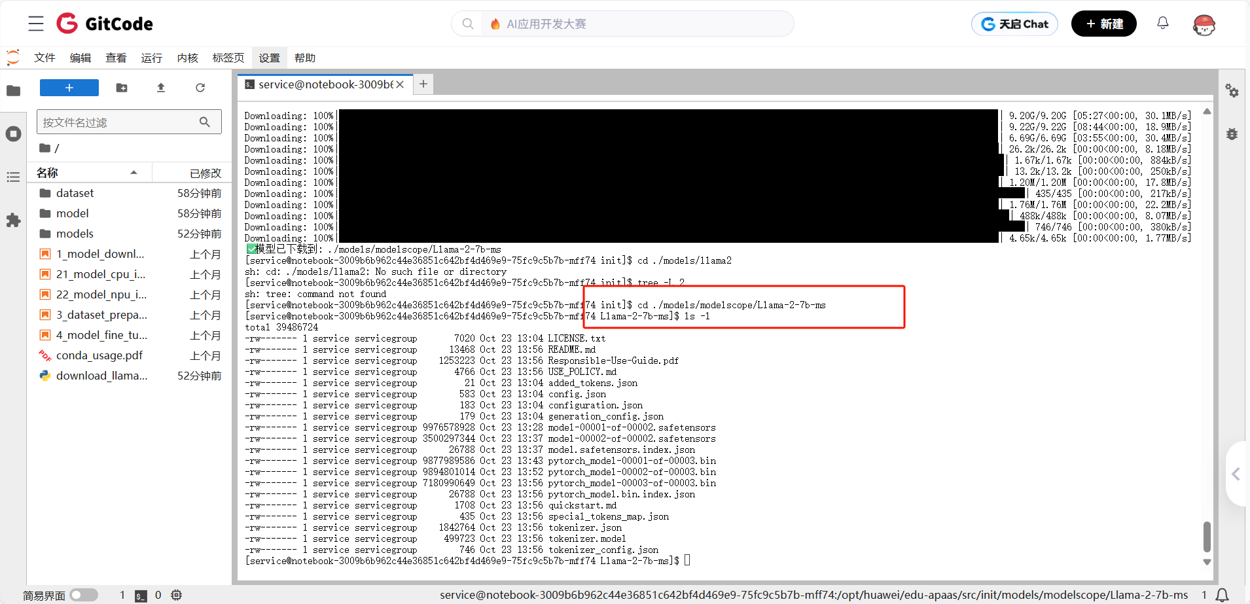Open the notifications bell in the header
The image size is (1250, 604).
click(x=1163, y=23)
